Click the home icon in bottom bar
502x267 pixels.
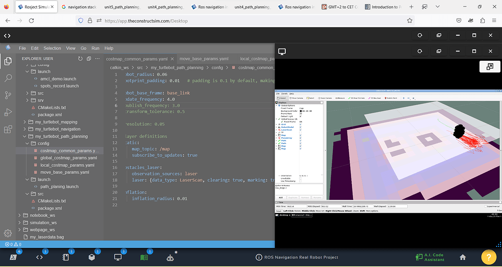click(x=462, y=257)
